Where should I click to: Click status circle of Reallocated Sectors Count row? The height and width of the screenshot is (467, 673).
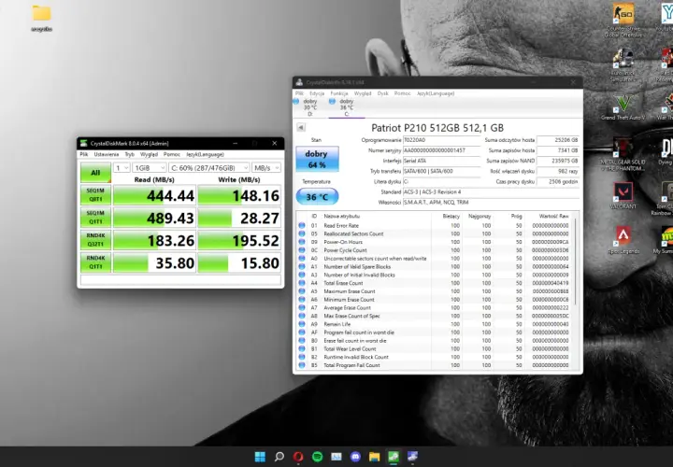pos(302,233)
